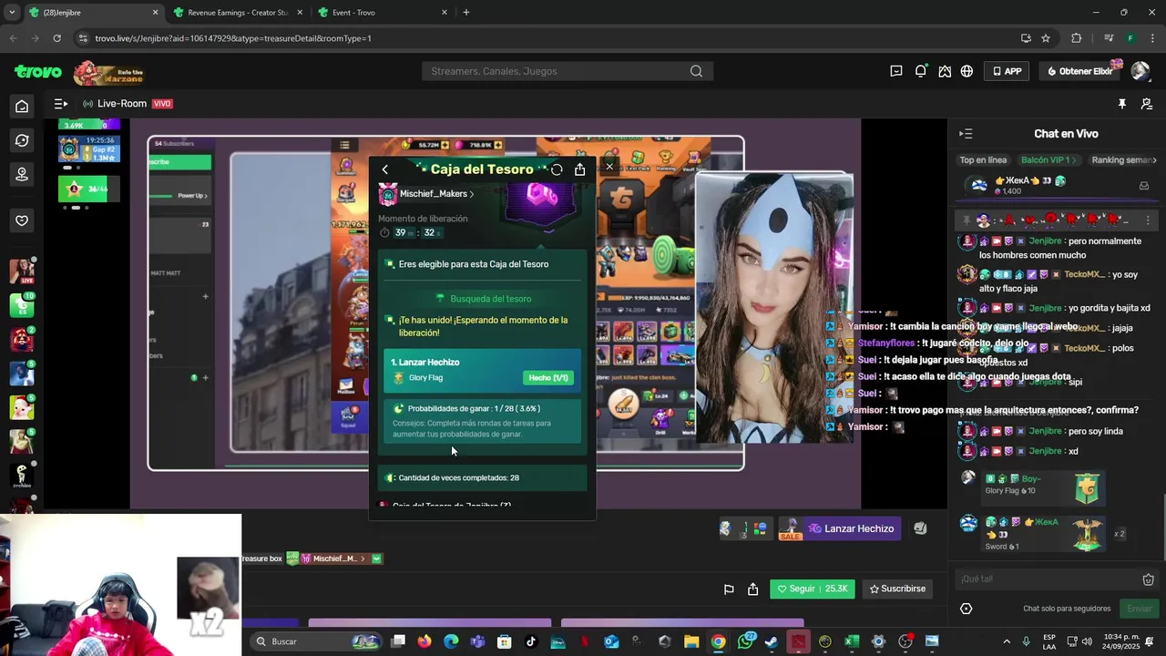The width and height of the screenshot is (1166, 656).
Task: Reload the page in Chrome
Action: click(x=56, y=38)
